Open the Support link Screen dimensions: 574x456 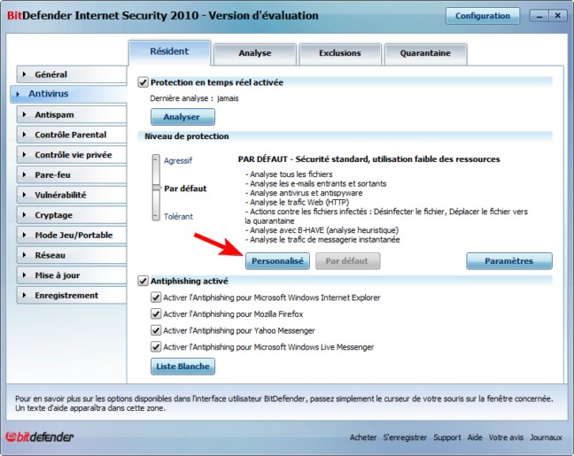pyautogui.click(x=447, y=437)
